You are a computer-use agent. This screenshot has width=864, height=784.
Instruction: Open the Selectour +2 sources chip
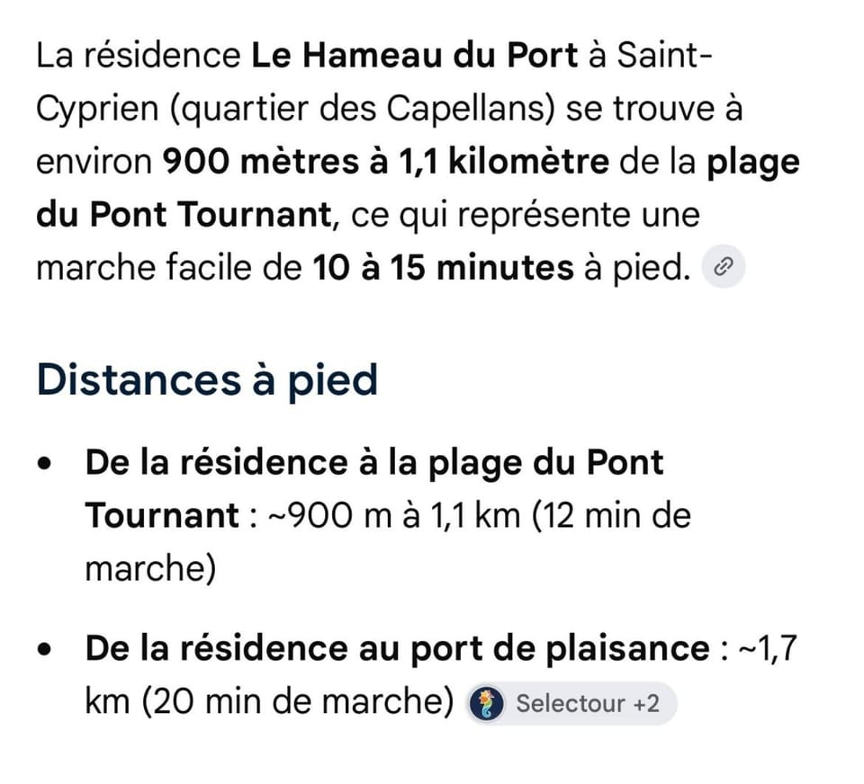571,704
